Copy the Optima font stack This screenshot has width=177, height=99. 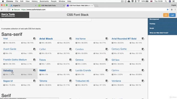pyautogui.click(x=143, y=70)
